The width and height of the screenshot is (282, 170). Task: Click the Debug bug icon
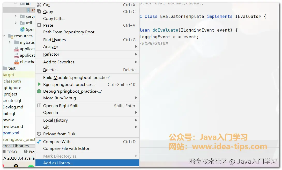coord(39,91)
